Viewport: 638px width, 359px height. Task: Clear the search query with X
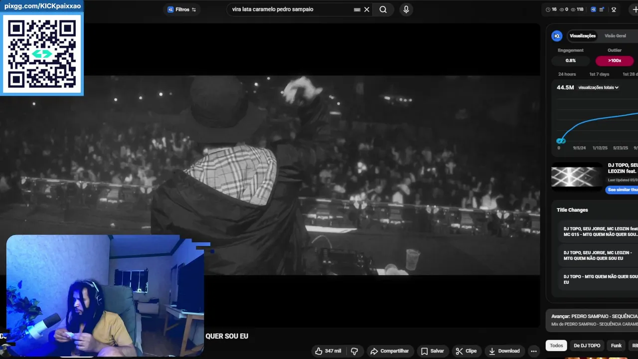[367, 9]
